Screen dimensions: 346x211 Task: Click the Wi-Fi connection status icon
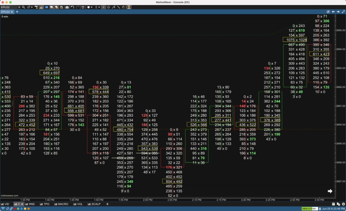[3, 209]
